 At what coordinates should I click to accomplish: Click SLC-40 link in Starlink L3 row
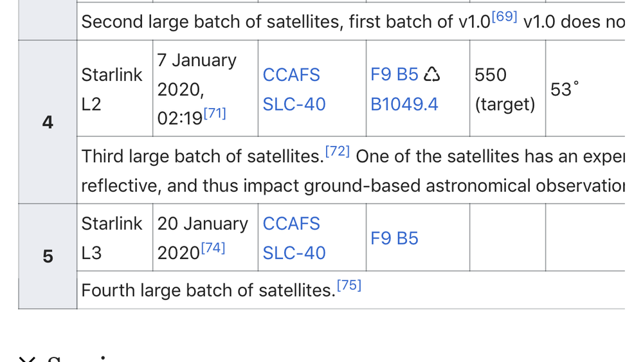294,253
